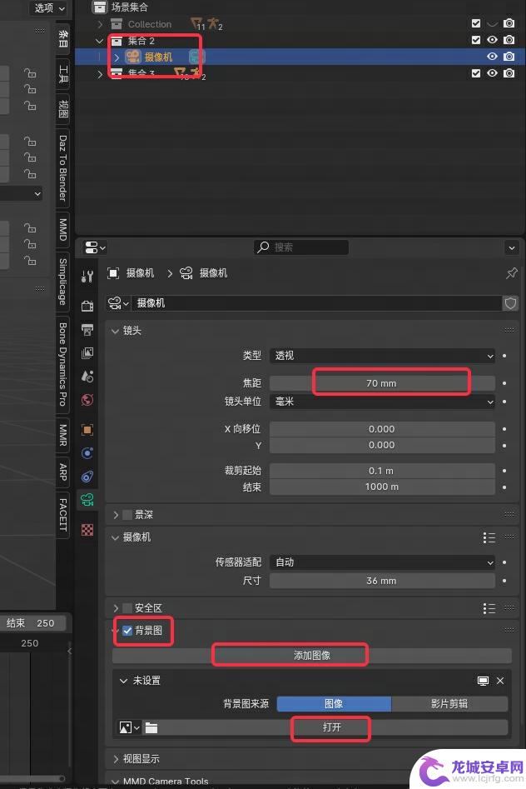Browse camera data dropdown beside 摄像机 name
Screen dimensions: 526x789
click(118, 303)
